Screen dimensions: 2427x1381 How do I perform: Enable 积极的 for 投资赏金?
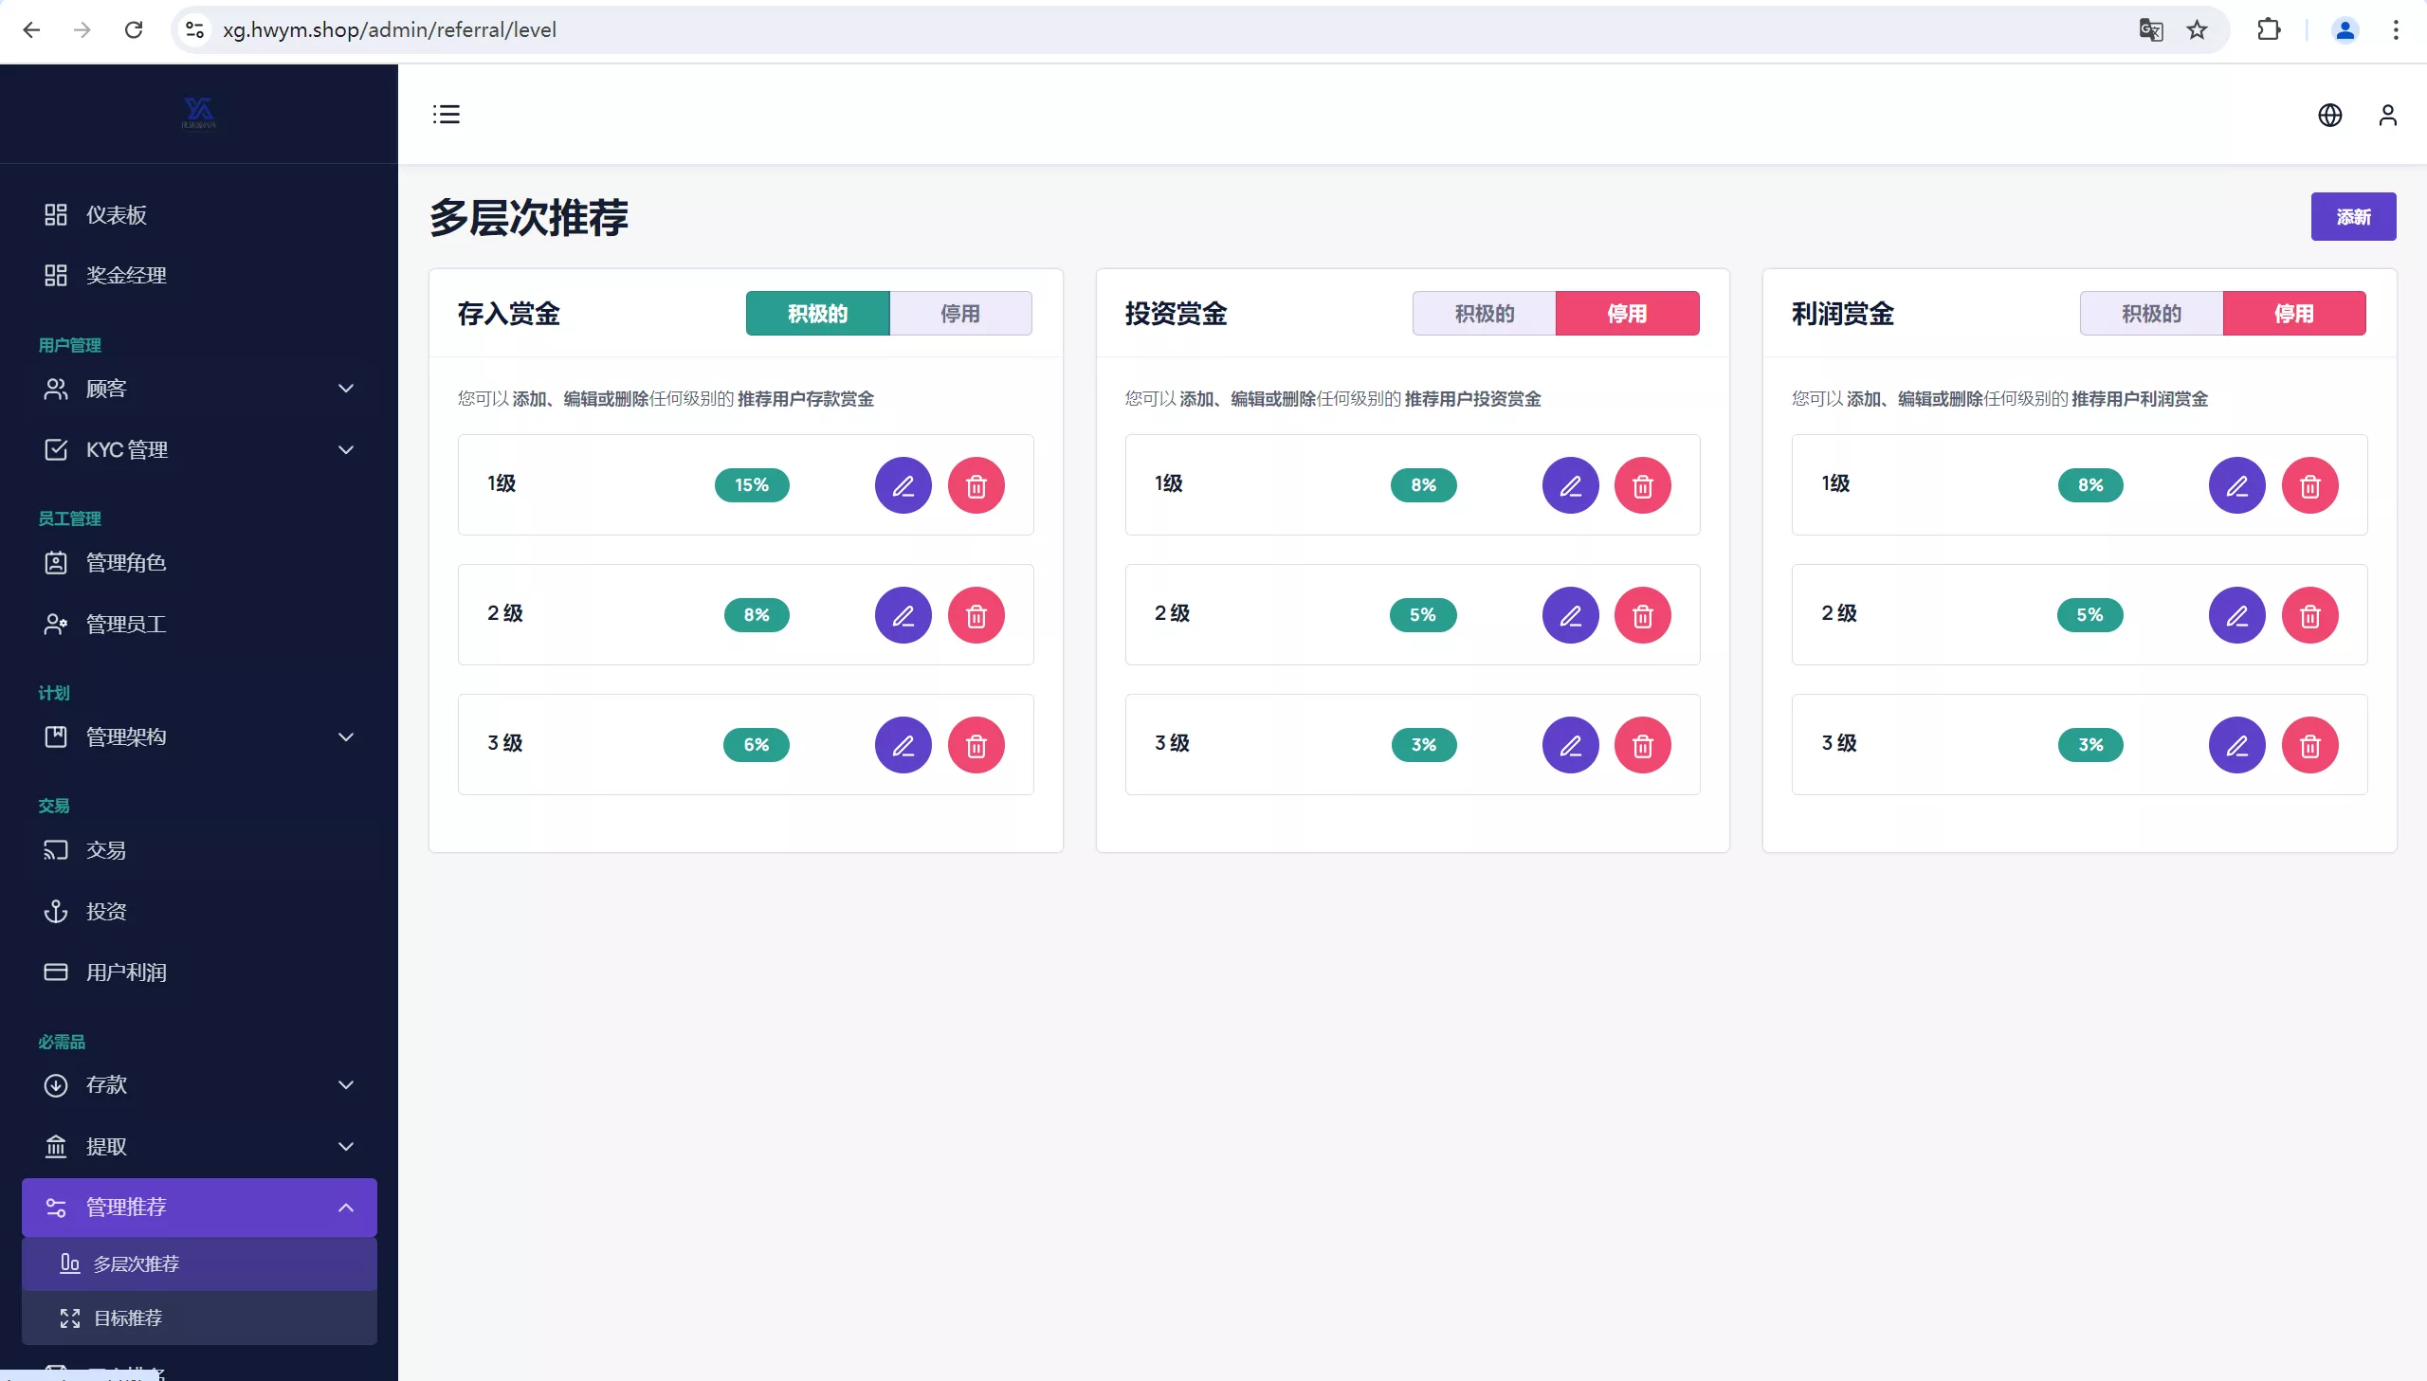1482,313
